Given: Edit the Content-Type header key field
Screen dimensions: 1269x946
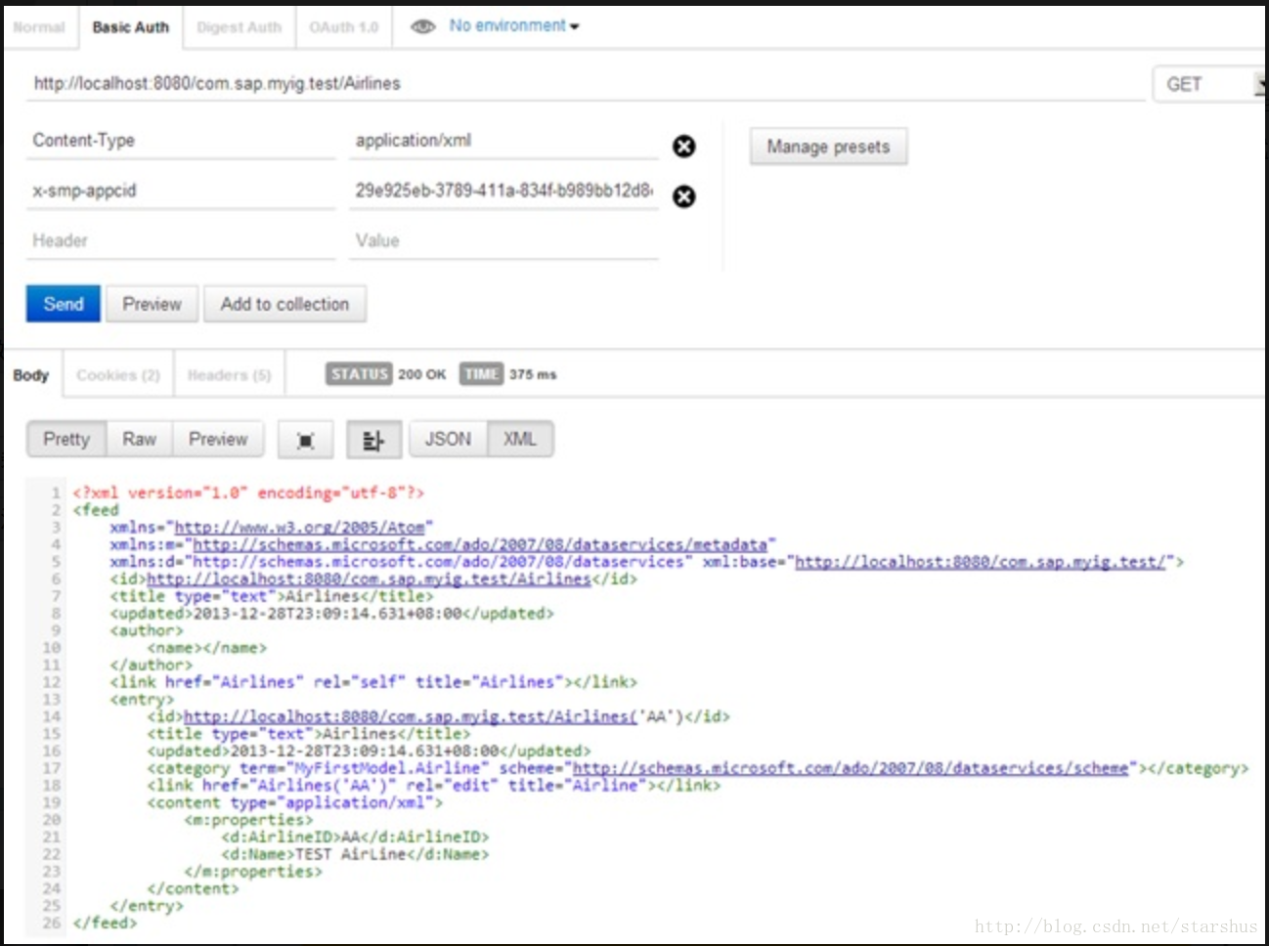Looking at the screenshot, I should point(181,141).
